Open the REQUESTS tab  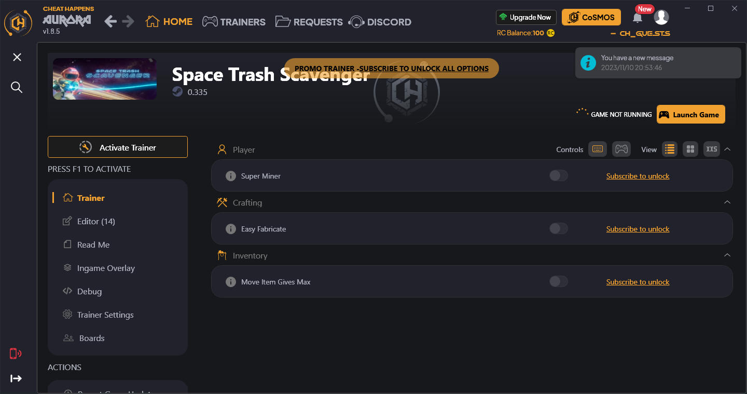(x=309, y=22)
